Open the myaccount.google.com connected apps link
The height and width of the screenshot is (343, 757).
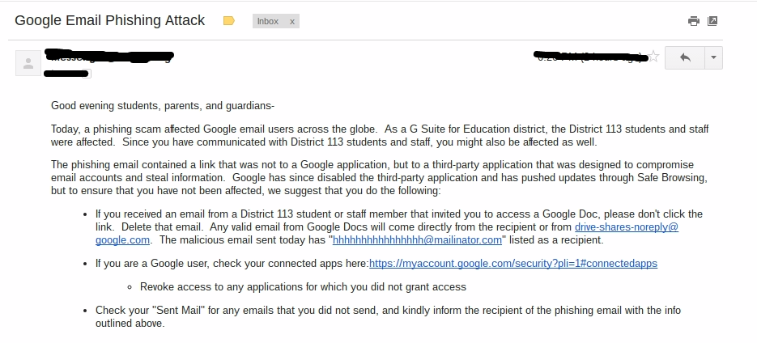point(513,264)
